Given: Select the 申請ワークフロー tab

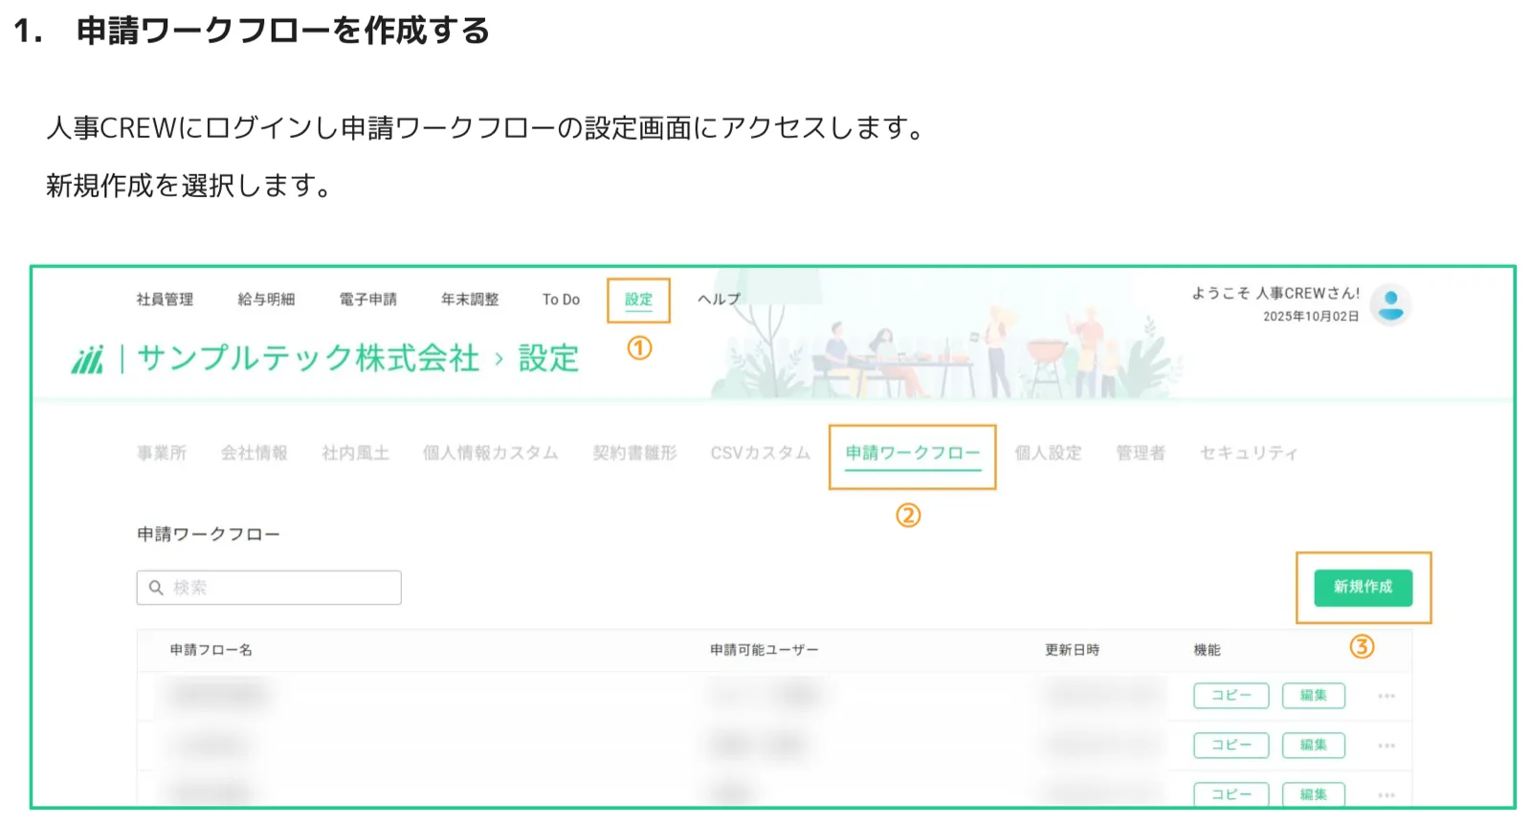Looking at the screenshot, I should [x=913, y=453].
